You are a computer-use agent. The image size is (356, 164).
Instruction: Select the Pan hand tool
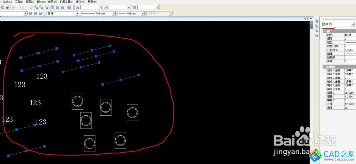[31, 7]
